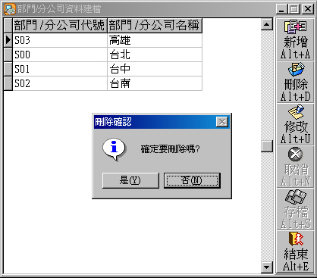The width and height of the screenshot is (317, 278).
Task: Click the row selector beside S02
Action: pyautogui.click(x=8, y=83)
